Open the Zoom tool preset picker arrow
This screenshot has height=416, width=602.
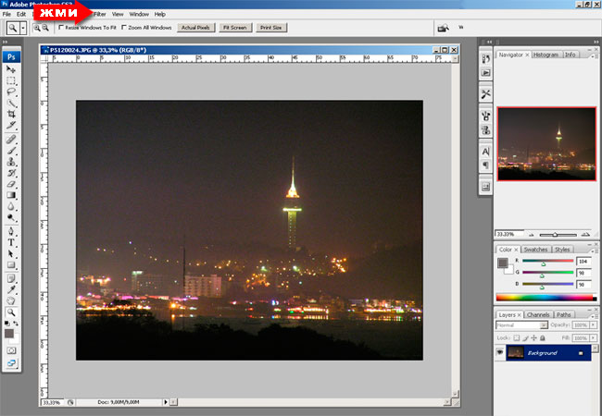pos(23,29)
